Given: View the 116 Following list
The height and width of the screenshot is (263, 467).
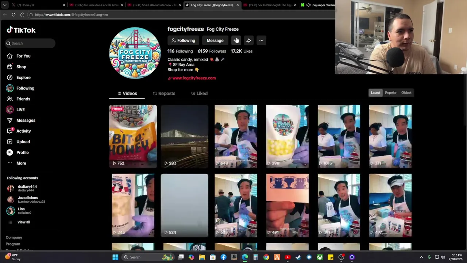Looking at the screenshot, I should (180, 51).
